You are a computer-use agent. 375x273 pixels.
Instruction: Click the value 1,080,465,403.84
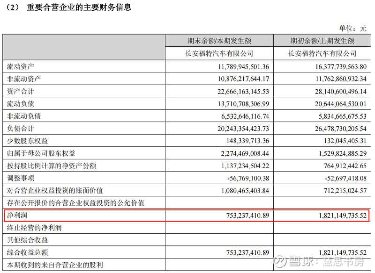245,191
